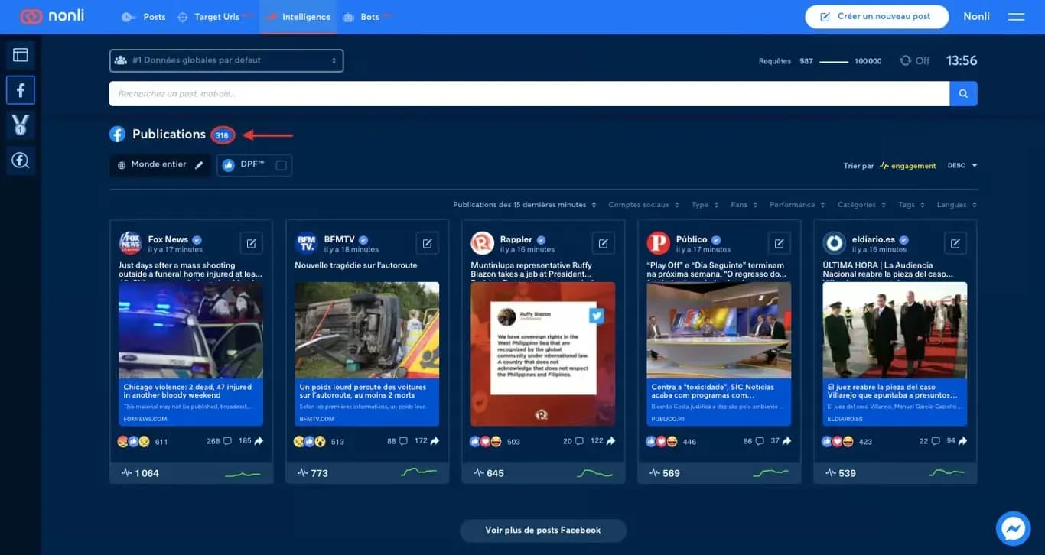Click the Monde entier filter button
1045x555 pixels.
(x=161, y=165)
